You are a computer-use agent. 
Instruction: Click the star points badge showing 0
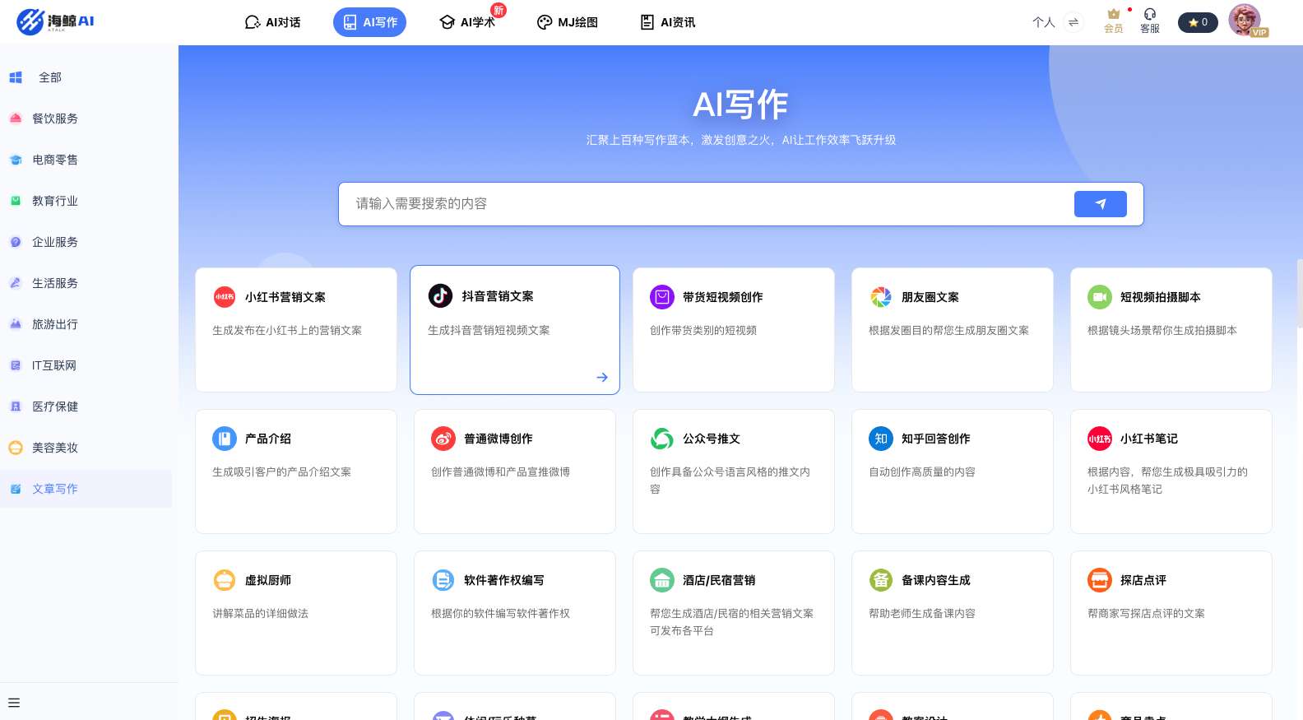coord(1198,22)
